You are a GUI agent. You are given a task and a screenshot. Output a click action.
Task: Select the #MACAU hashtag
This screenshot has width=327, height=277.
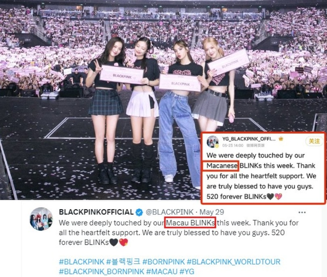coord(162,271)
